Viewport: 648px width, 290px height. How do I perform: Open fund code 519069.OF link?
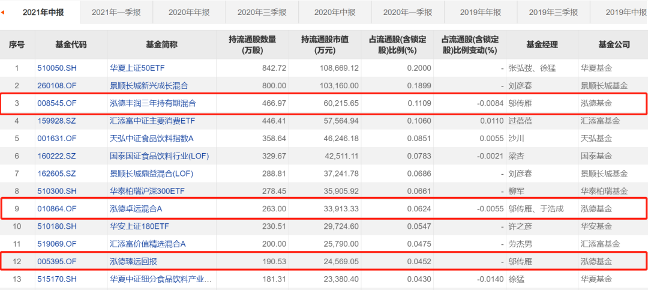click(58, 244)
